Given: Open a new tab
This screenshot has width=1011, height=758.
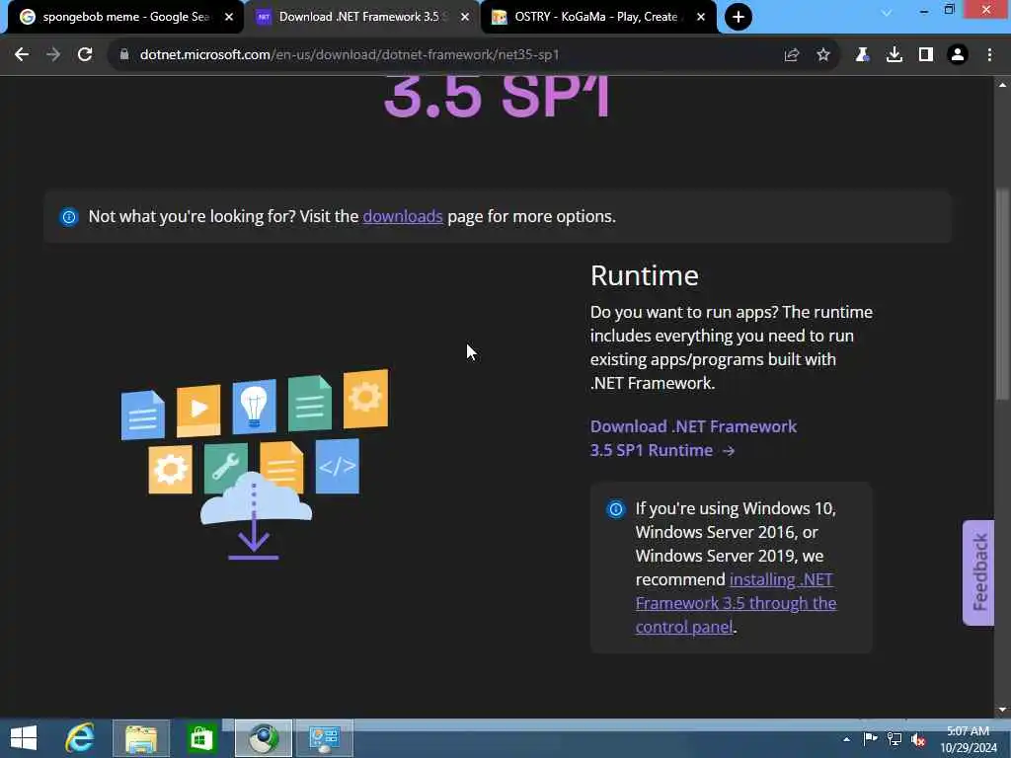Looking at the screenshot, I should (x=739, y=17).
